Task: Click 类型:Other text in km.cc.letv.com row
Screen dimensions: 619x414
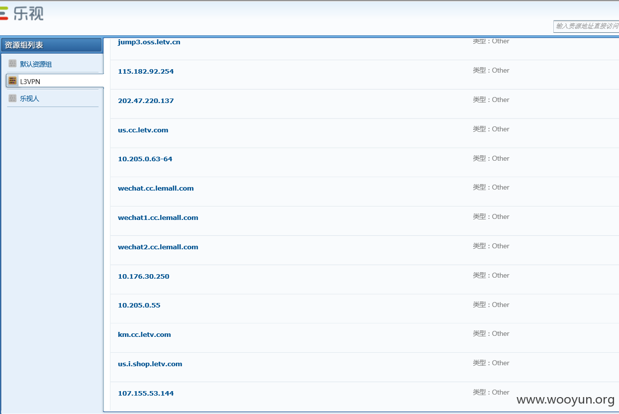Action: coord(491,333)
